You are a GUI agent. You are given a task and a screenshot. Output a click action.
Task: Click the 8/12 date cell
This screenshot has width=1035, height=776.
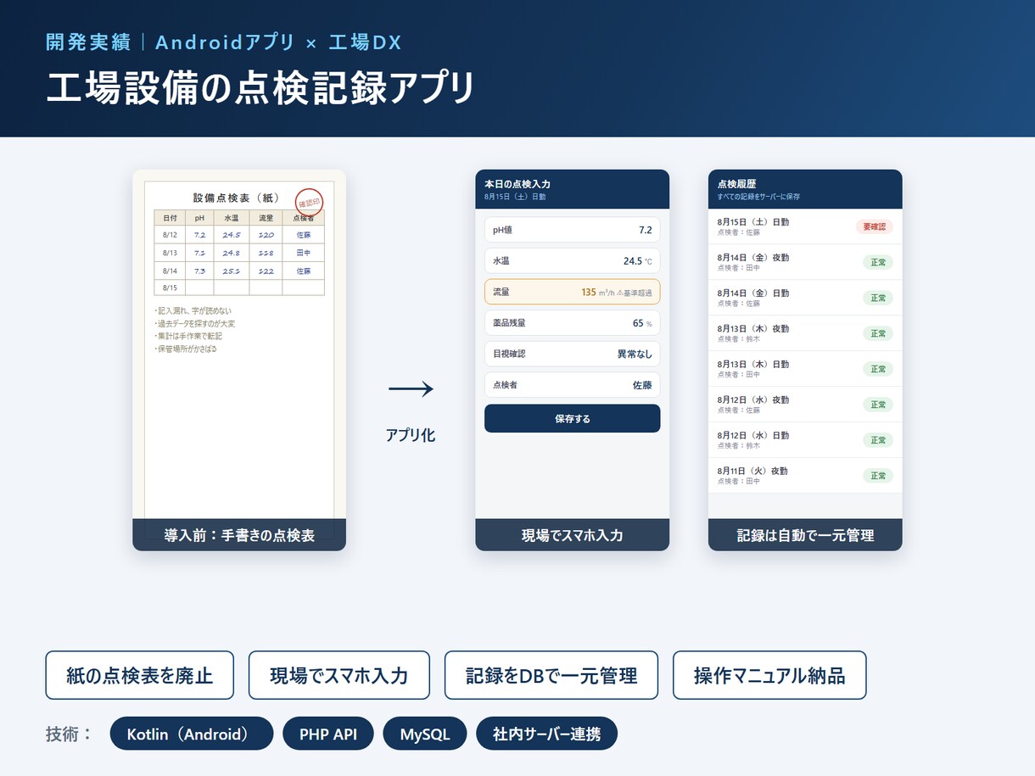click(x=170, y=235)
